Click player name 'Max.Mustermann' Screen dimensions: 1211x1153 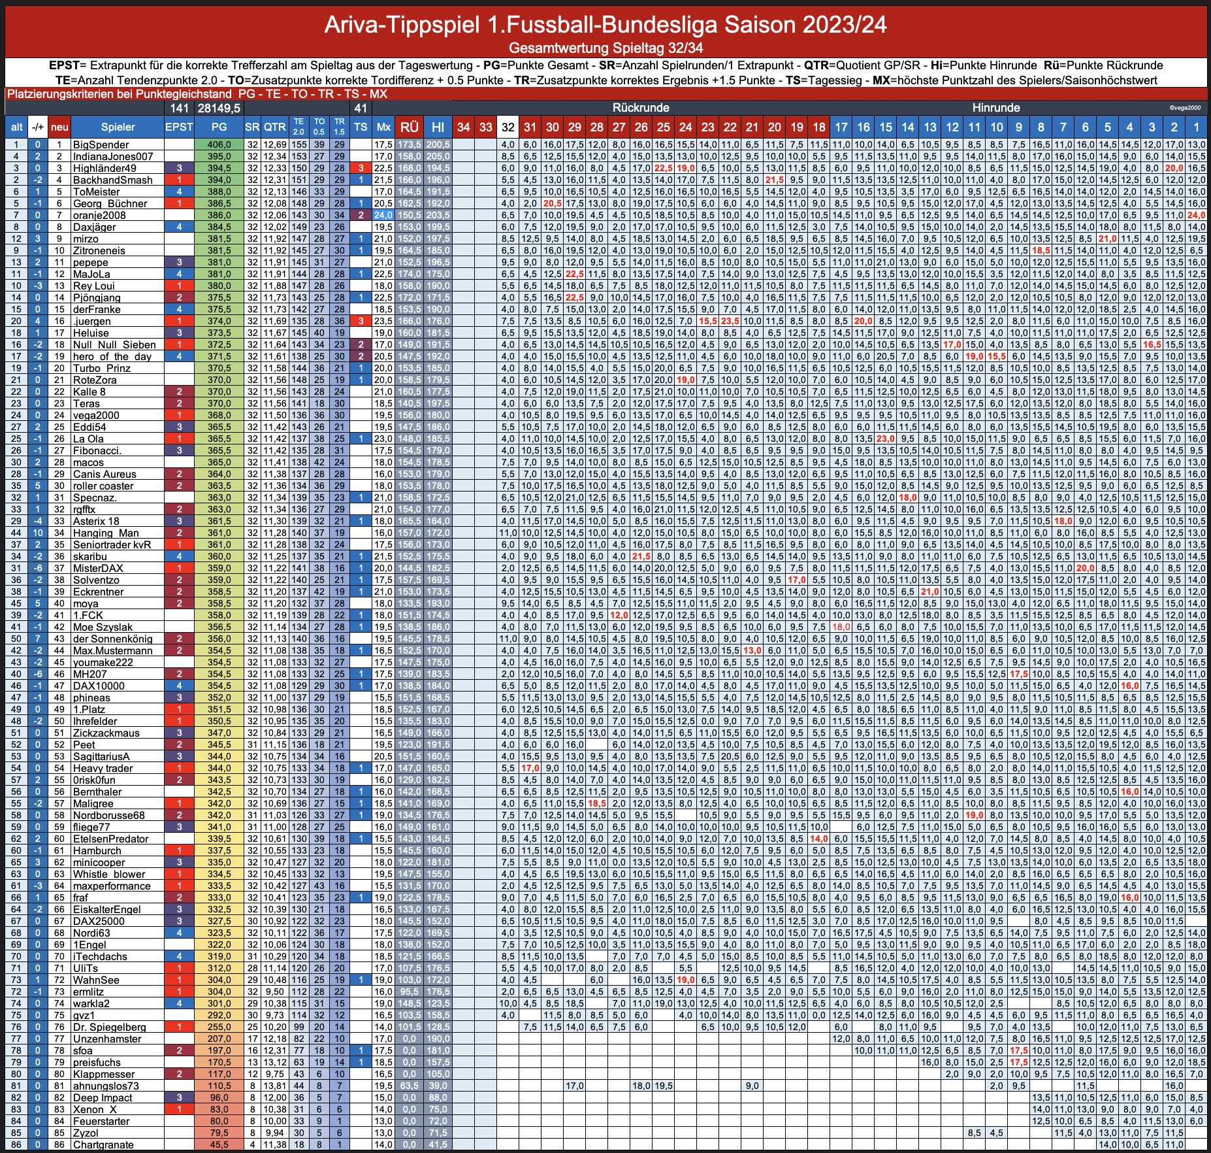[x=113, y=650]
